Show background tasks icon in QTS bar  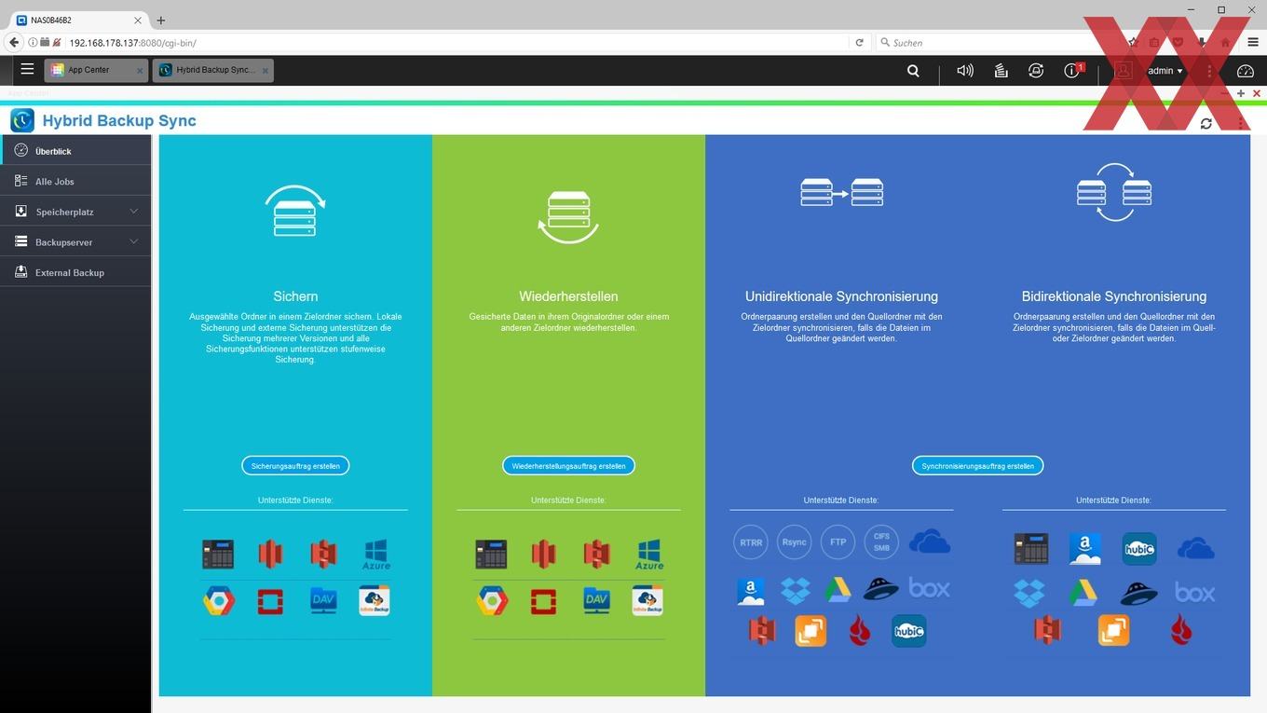pyautogui.click(x=1001, y=70)
